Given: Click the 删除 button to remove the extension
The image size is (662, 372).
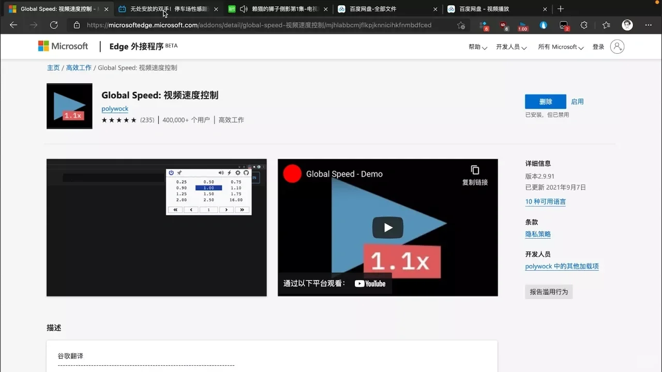Looking at the screenshot, I should pos(545,101).
